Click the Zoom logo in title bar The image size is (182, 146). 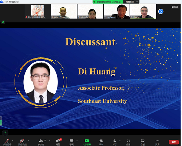pos(1,2)
